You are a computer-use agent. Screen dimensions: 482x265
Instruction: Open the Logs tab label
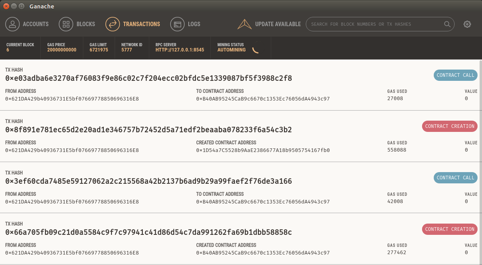point(194,24)
